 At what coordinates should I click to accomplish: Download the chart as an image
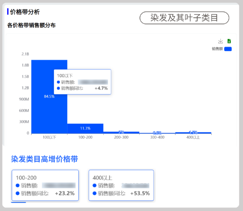(220, 41)
